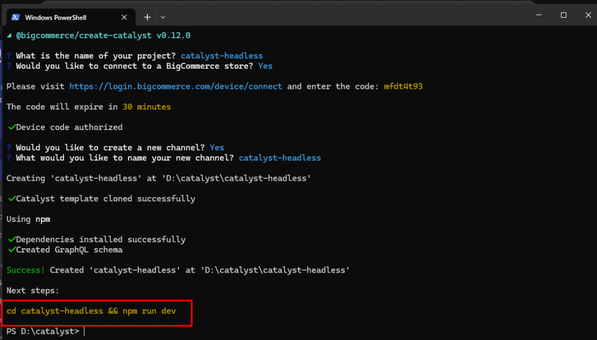Click the green Success! text
Image resolution: width=597 pixels, height=340 pixels.
25,269
